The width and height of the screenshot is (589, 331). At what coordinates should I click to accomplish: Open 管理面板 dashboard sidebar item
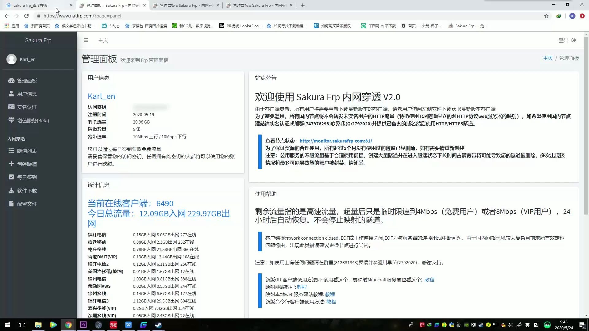27,81
